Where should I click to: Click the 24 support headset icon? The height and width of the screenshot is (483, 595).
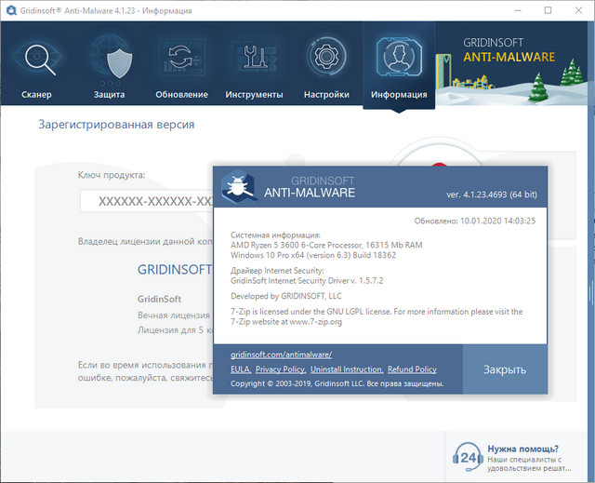coord(468,457)
